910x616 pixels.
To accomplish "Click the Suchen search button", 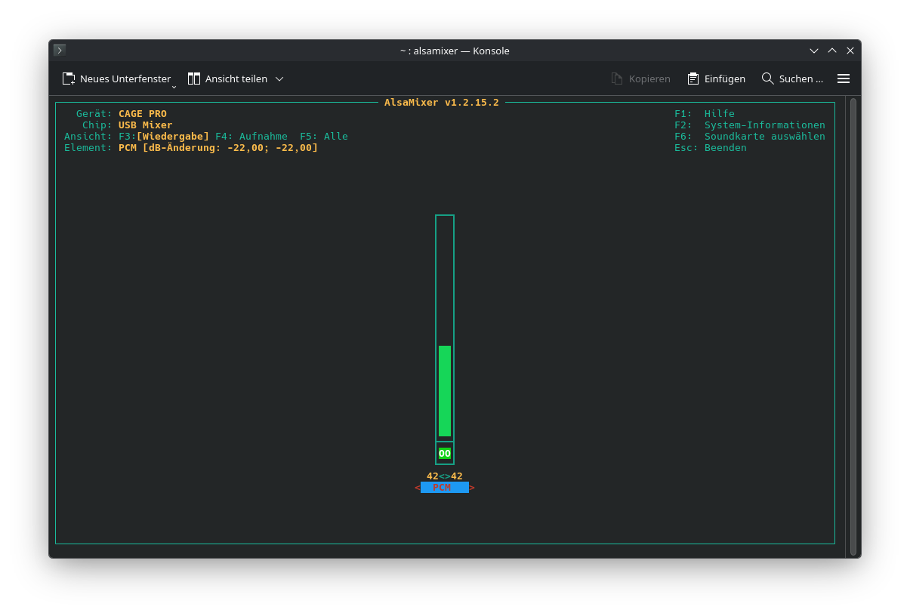I will (792, 79).
